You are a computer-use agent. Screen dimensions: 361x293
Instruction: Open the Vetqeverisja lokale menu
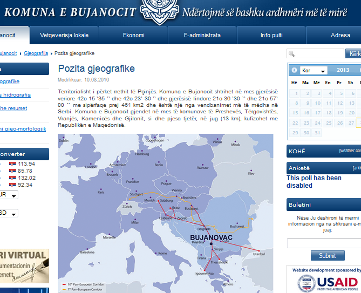point(64,35)
